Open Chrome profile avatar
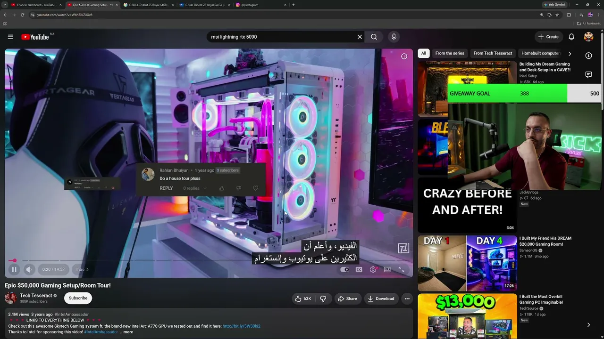 pyautogui.click(x=590, y=15)
